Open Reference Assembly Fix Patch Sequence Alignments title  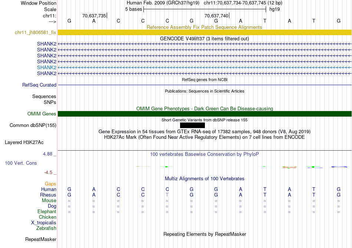pyautogui.click(x=204, y=27)
